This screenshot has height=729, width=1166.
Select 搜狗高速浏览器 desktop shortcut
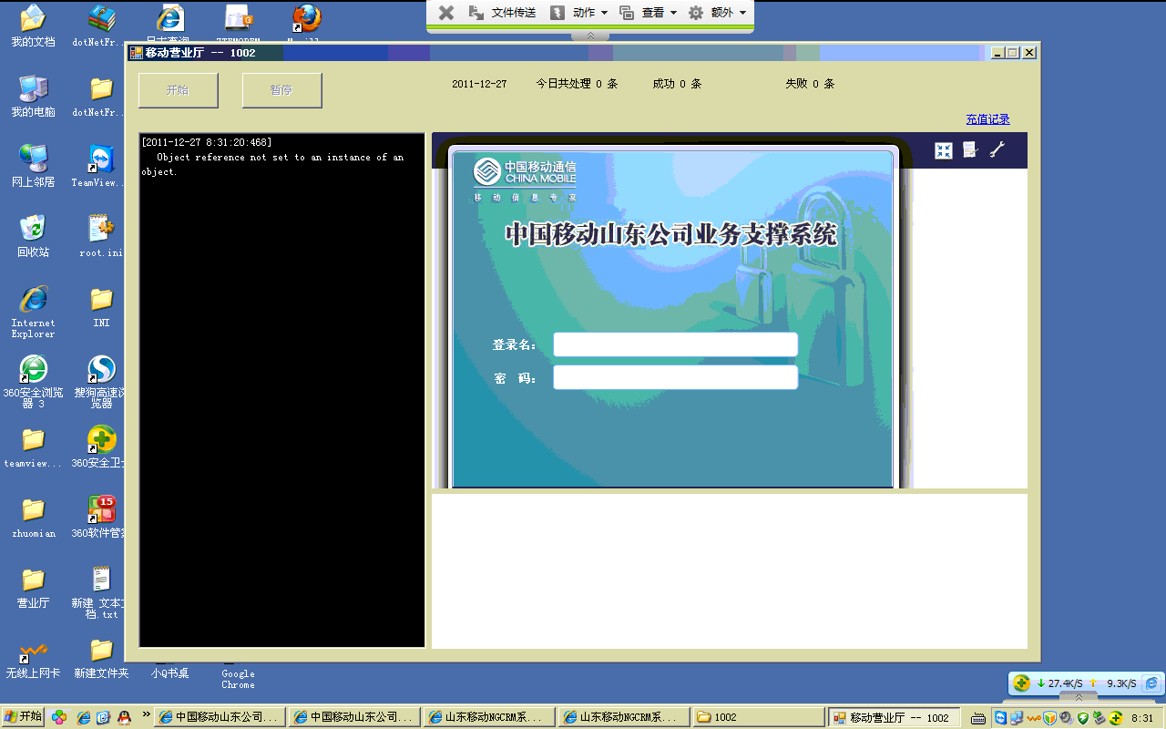click(101, 382)
